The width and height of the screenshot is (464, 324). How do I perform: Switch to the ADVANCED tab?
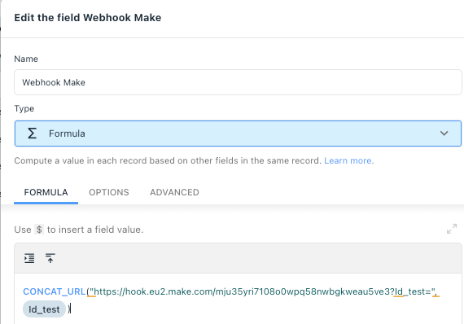(174, 192)
